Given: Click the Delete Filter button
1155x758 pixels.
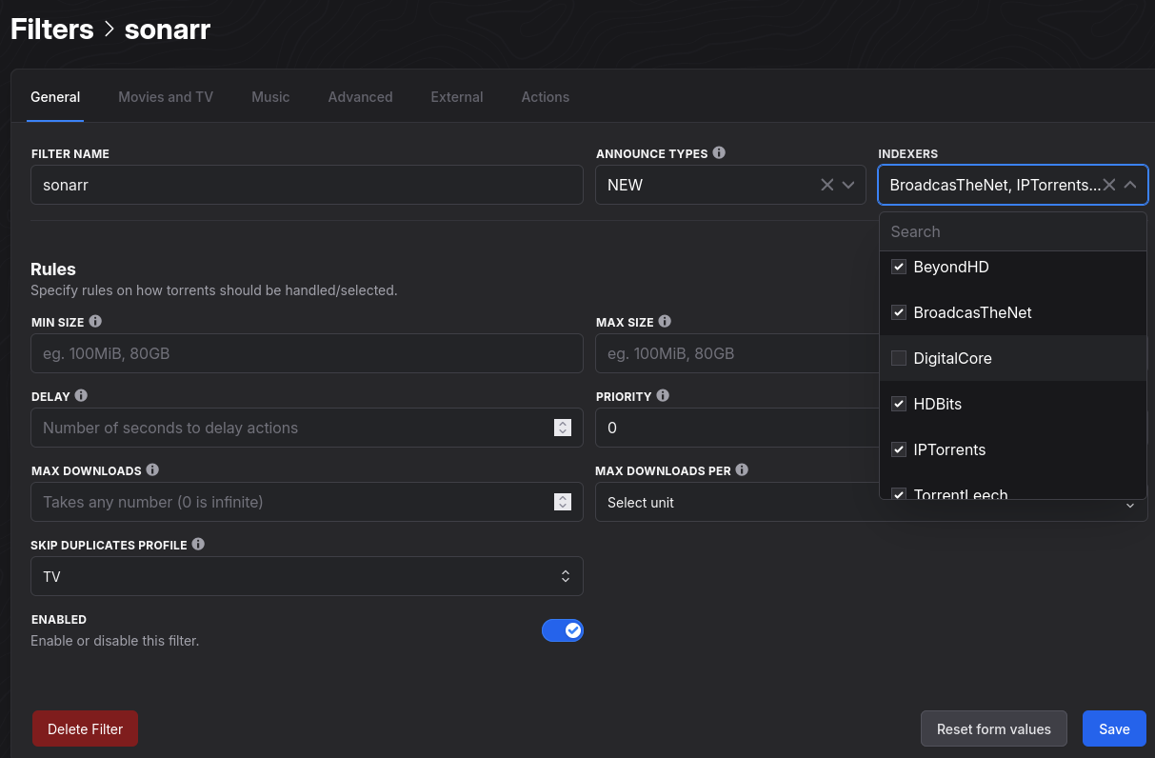Looking at the screenshot, I should tap(85, 728).
